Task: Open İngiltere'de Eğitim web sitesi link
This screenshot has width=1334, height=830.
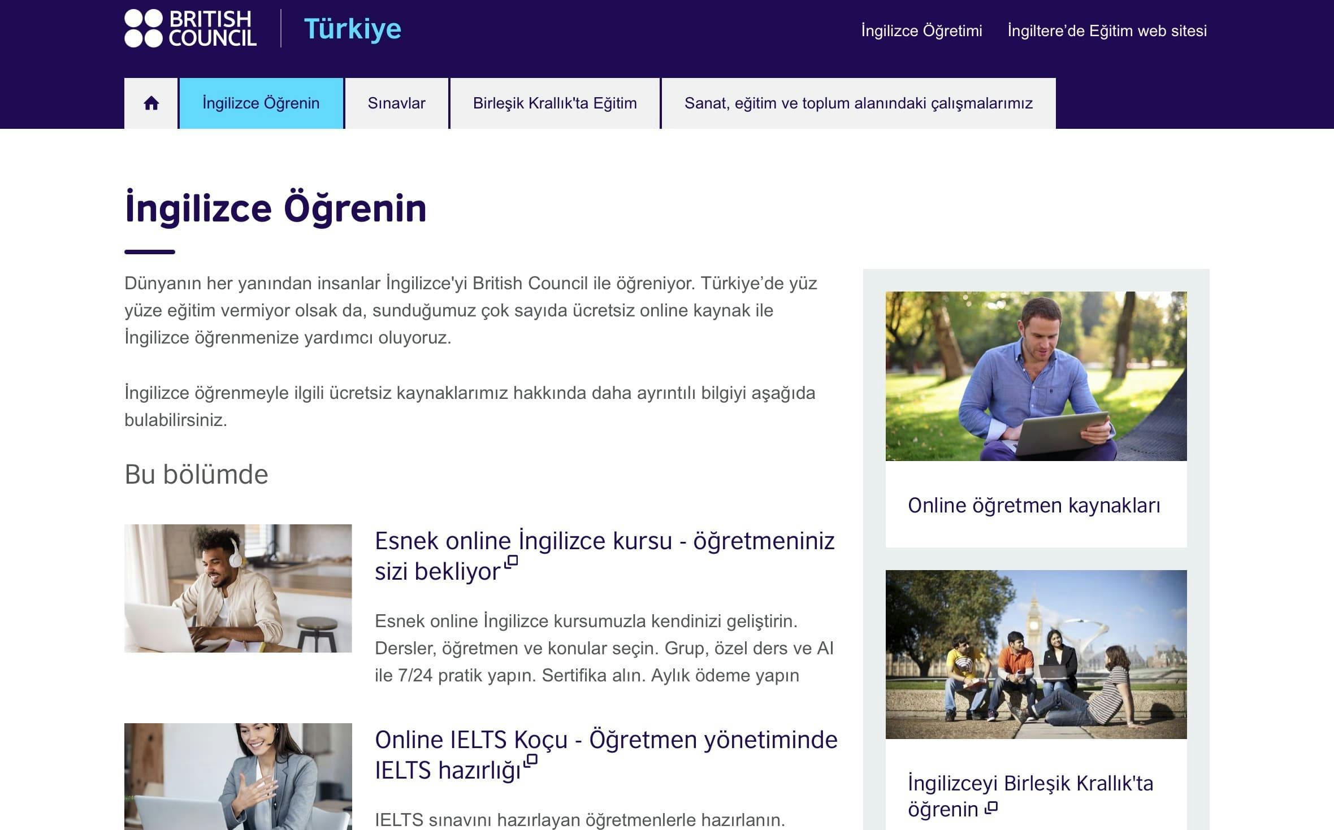Action: 1107,31
